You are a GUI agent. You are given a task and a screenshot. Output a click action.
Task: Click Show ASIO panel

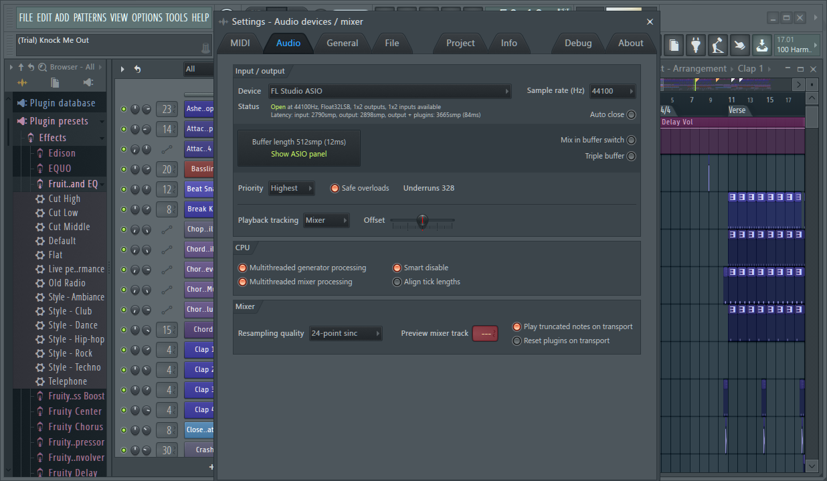[x=299, y=154]
